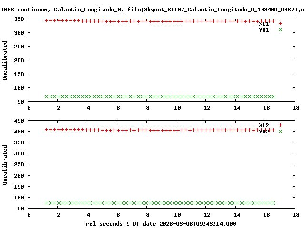Select the leftmost green cross point in bottom plot
The height and width of the screenshot is (228, 305).
pyautogui.click(x=46, y=203)
